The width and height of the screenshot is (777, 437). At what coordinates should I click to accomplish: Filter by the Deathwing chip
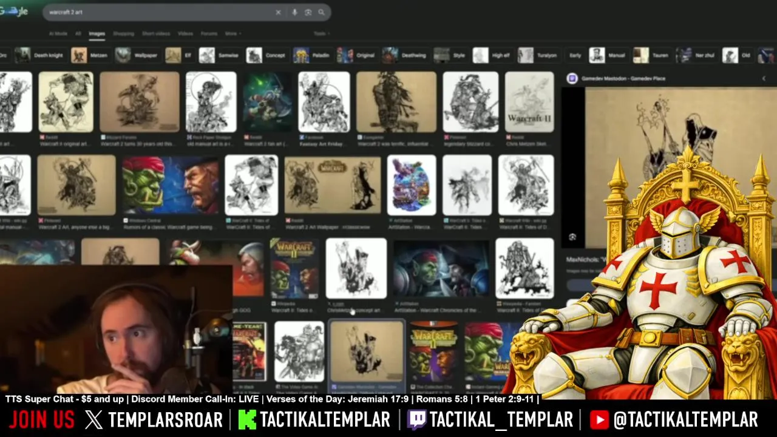point(405,55)
